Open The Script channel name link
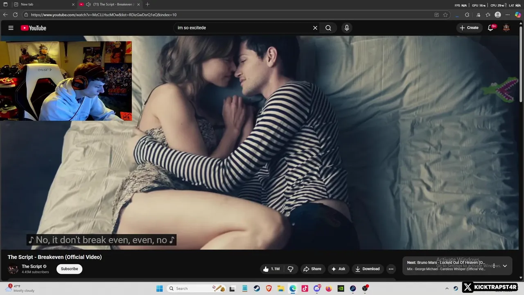This screenshot has width=524, height=295. coord(32,266)
